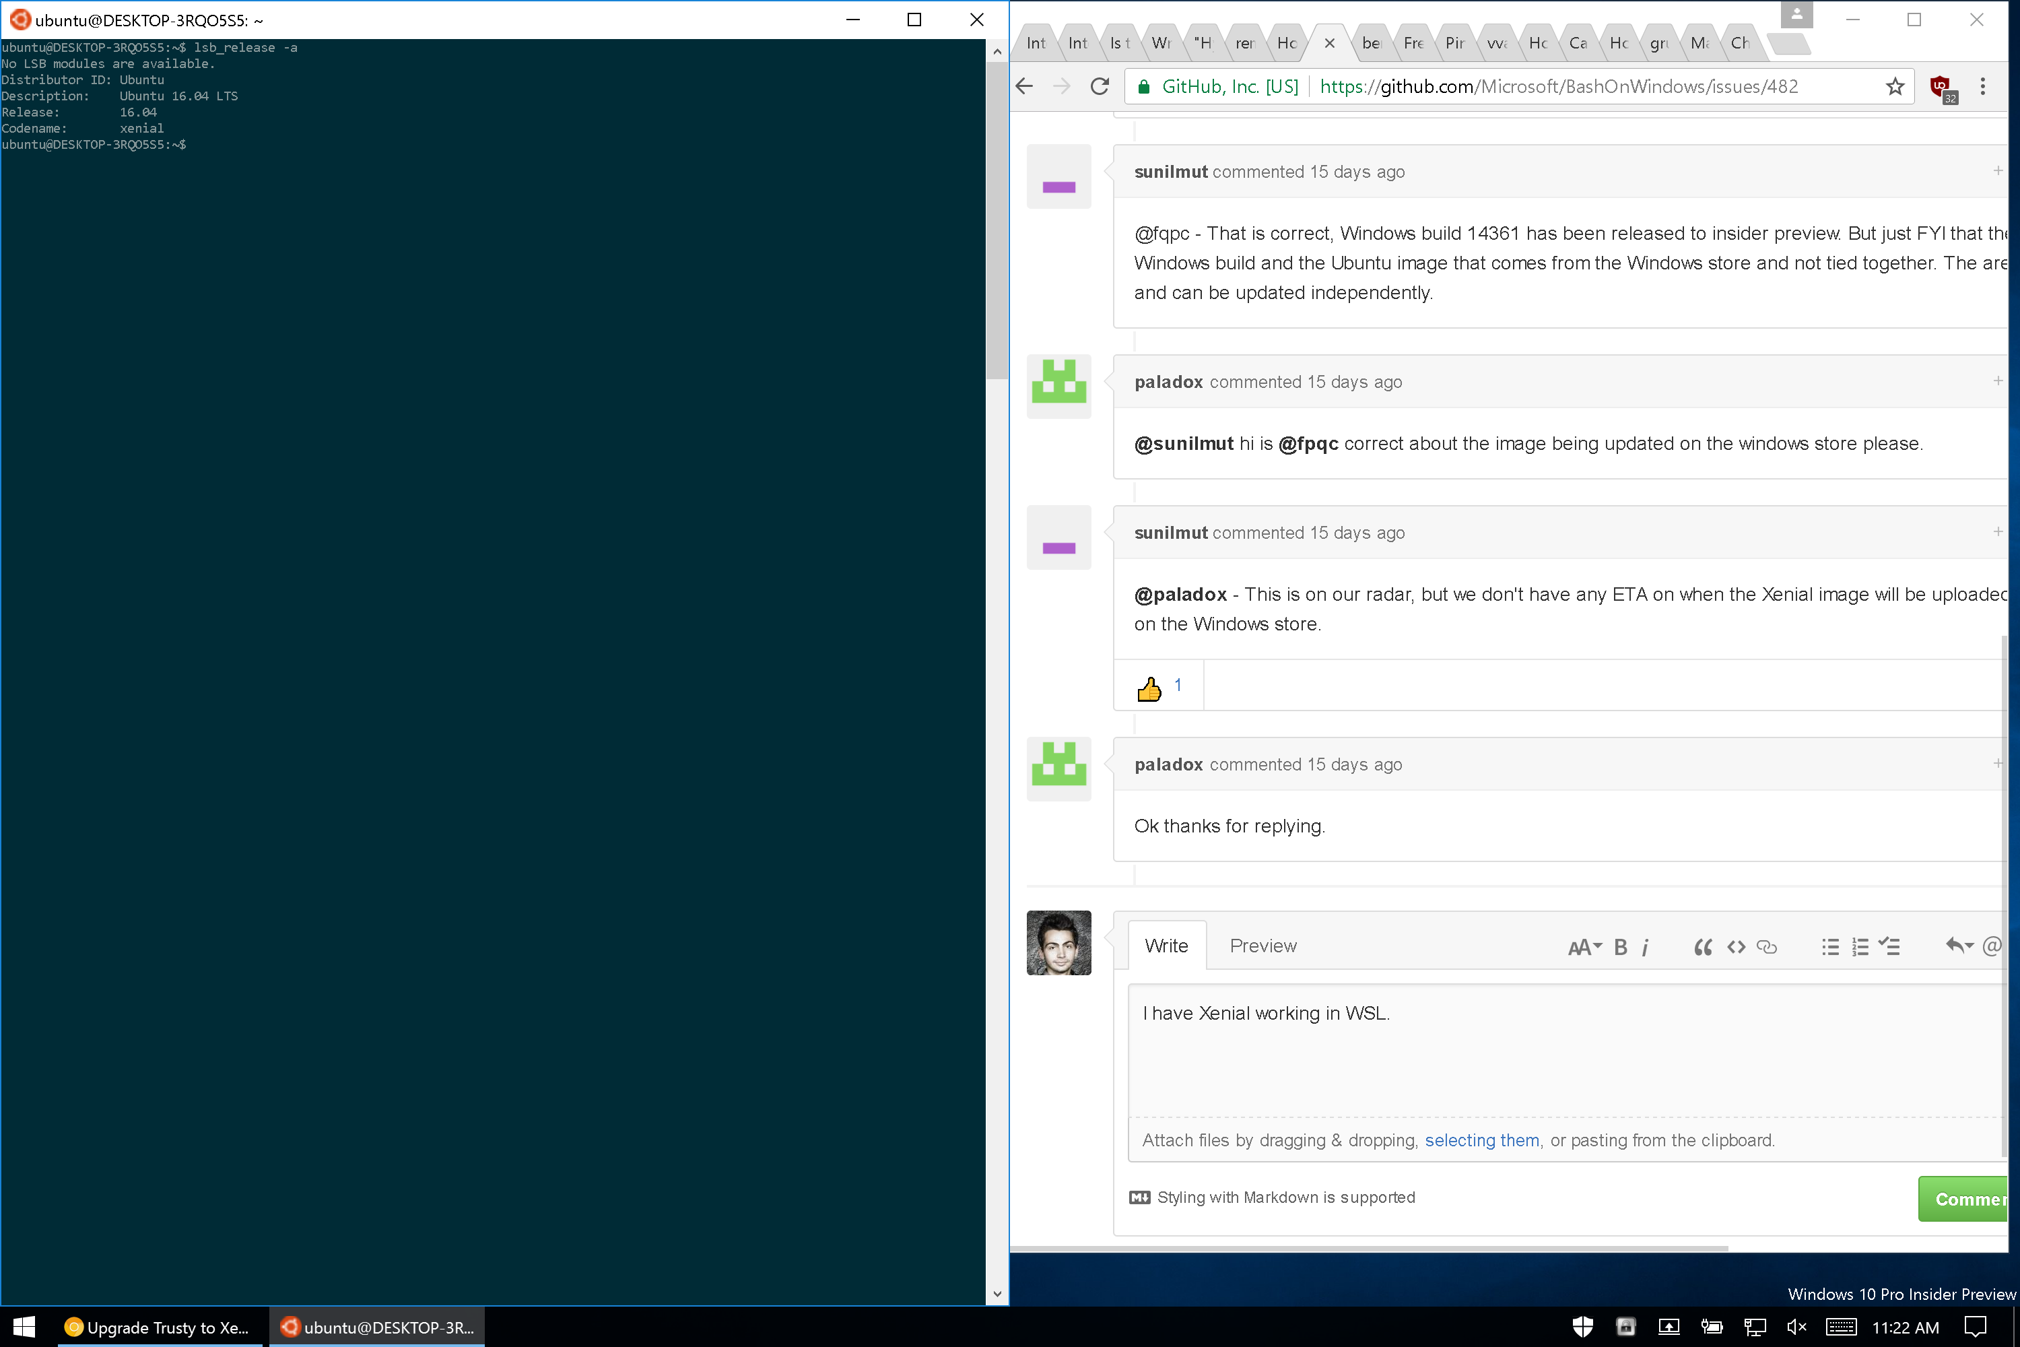The width and height of the screenshot is (2020, 1347).
Task: Click the inline code icon in editor toolbar
Action: (1735, 946)
